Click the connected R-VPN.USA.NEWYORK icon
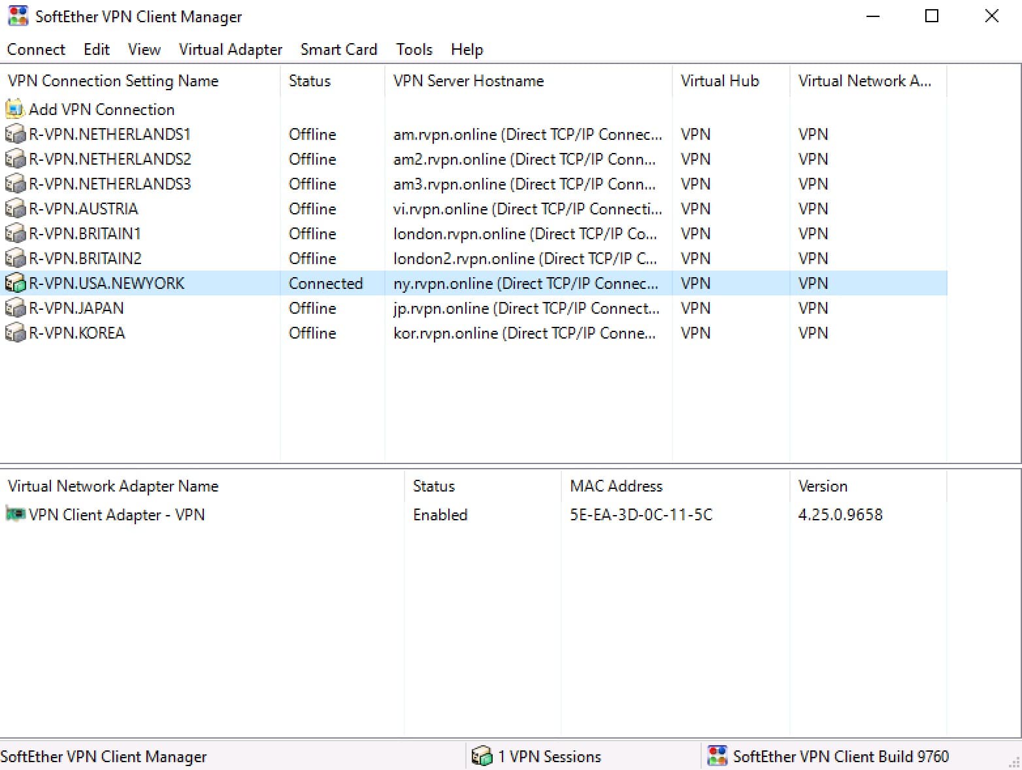The image size is (1022, 770). tap(15, 283)
